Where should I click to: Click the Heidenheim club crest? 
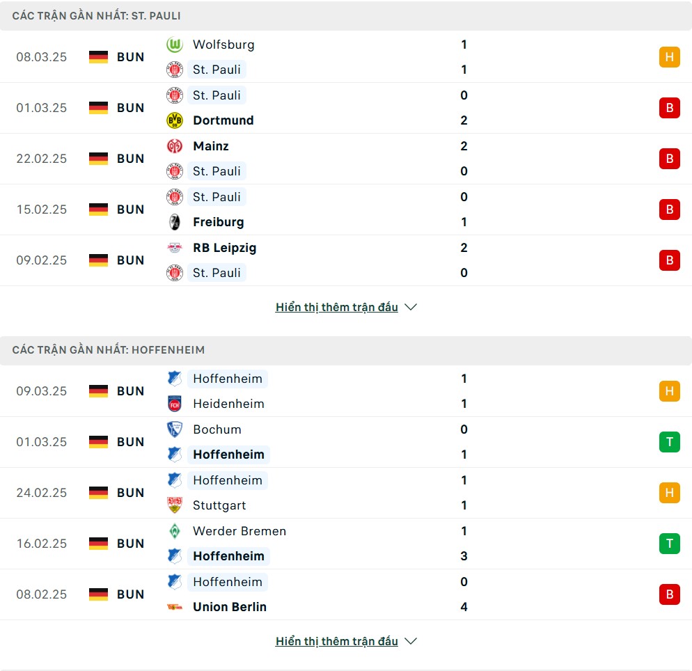click(175, 404)
